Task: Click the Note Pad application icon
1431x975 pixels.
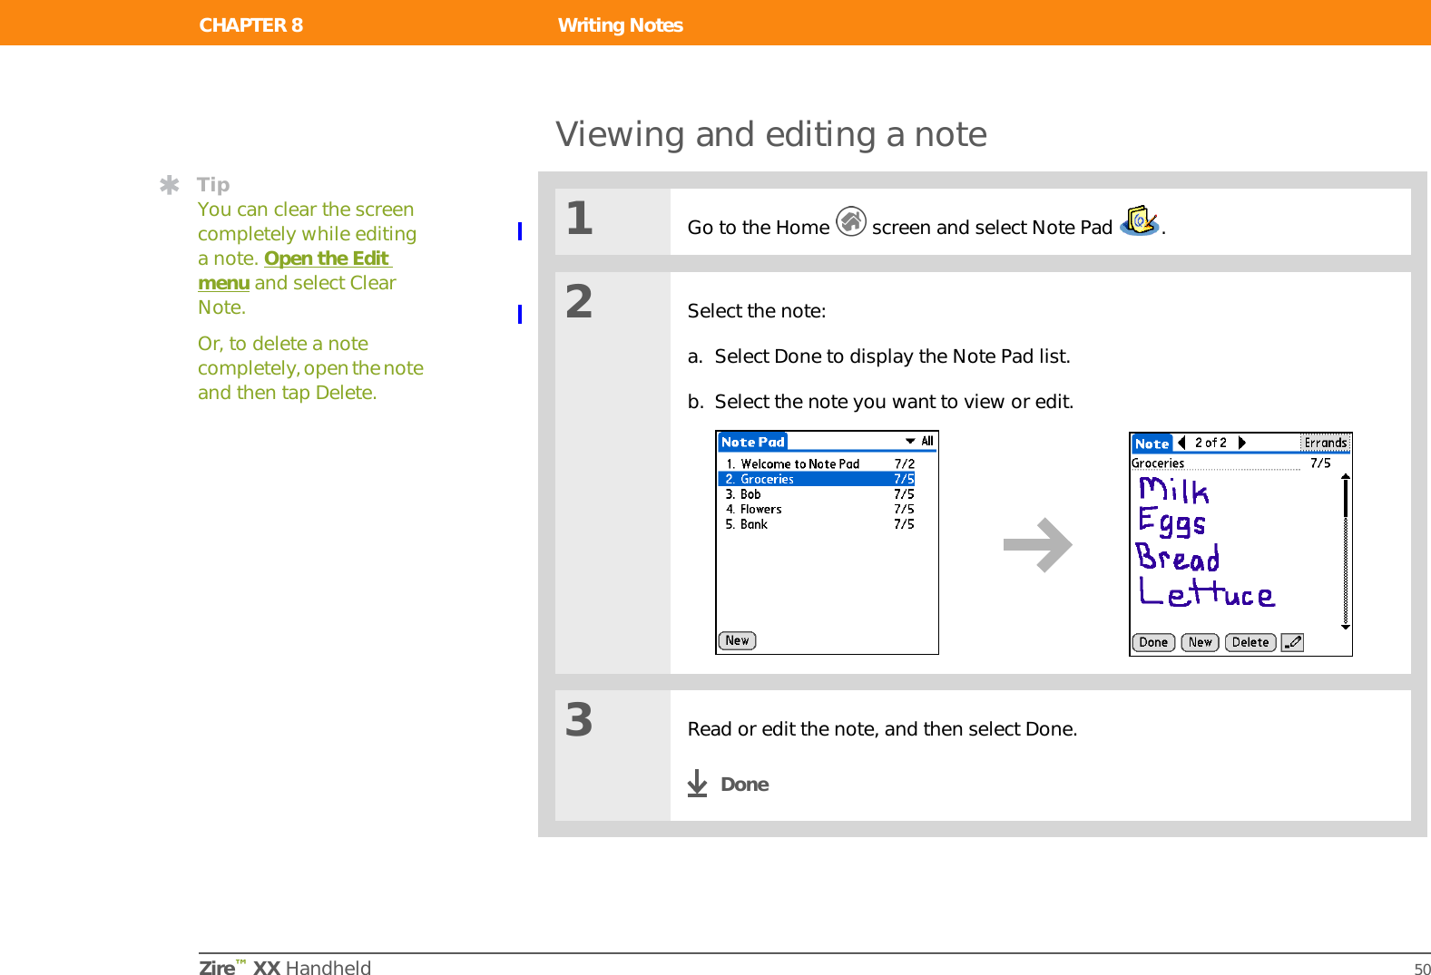Action: coord(1140,220)
